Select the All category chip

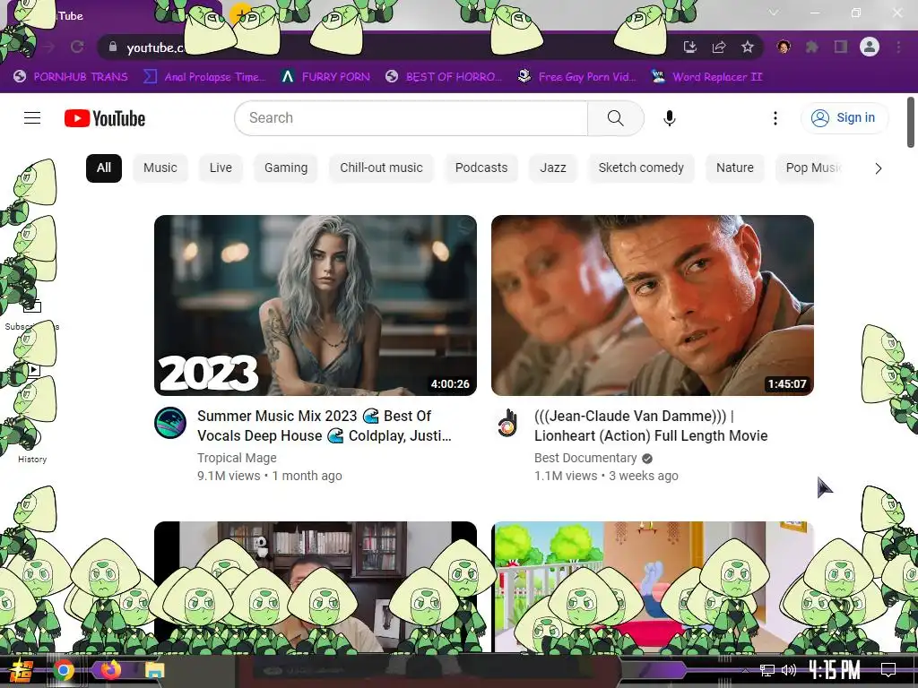click(104, 168)
